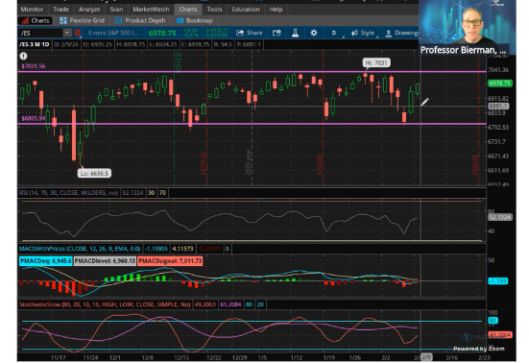
Task: Click the Help tab
Action: pos(276,10)
